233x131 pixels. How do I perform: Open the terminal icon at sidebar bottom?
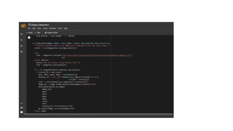pos(22,112)
